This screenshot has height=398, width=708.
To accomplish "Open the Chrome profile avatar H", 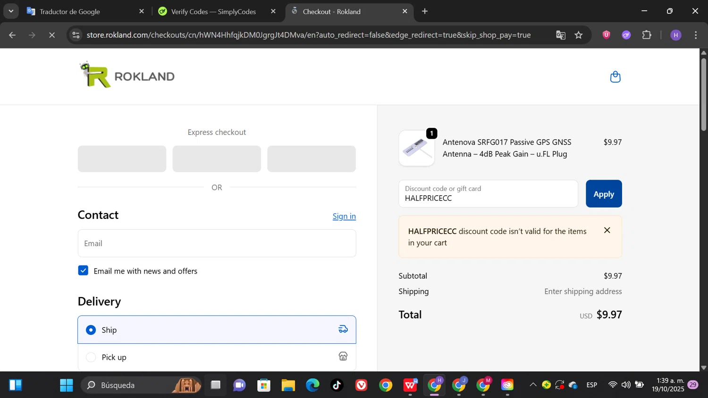I will tap(676, 35).
